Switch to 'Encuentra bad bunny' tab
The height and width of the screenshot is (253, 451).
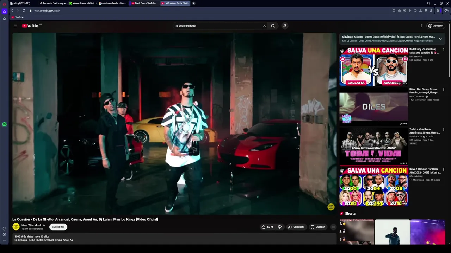pyautogui.click(x=53, y=3)
